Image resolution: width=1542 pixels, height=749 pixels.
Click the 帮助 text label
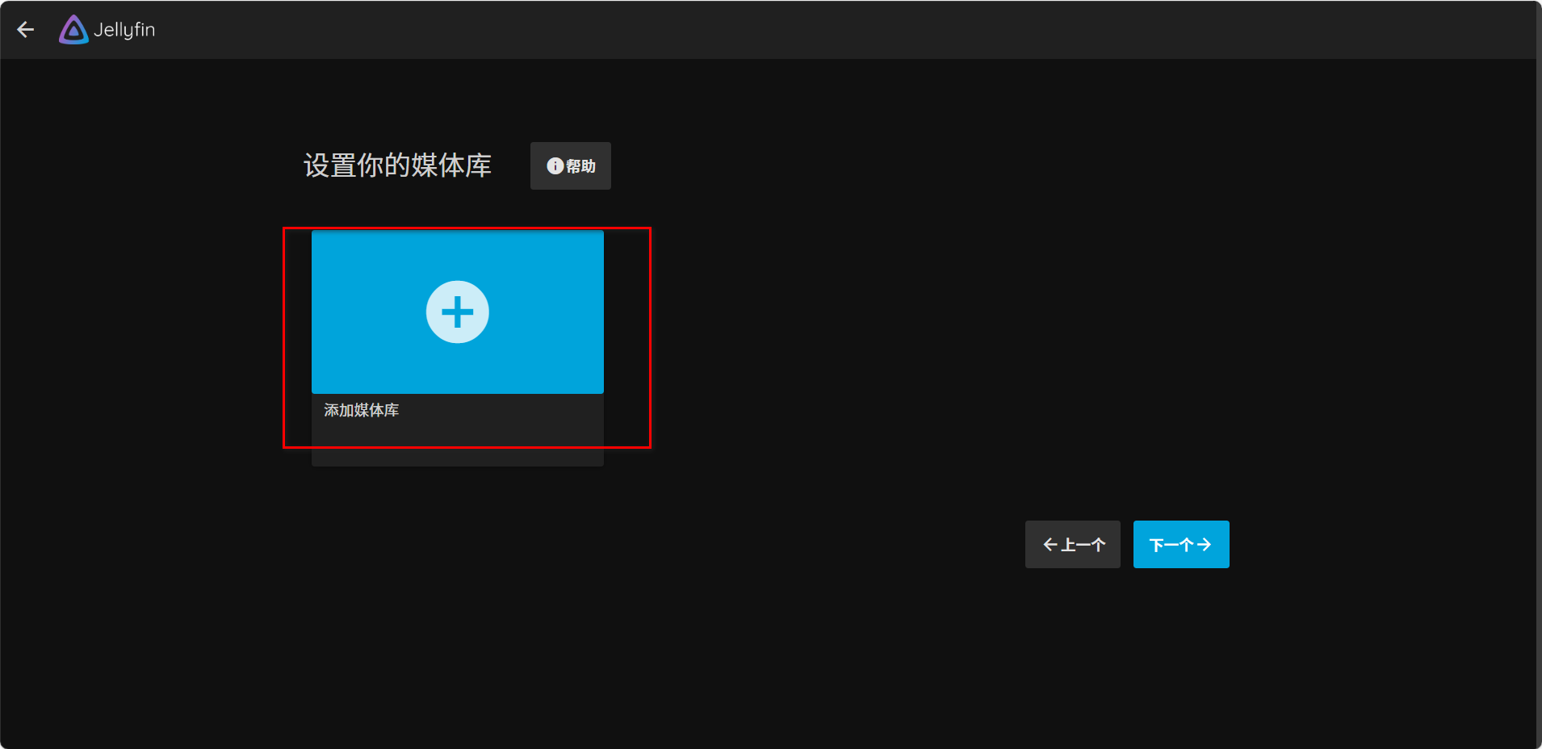(580, 166)
